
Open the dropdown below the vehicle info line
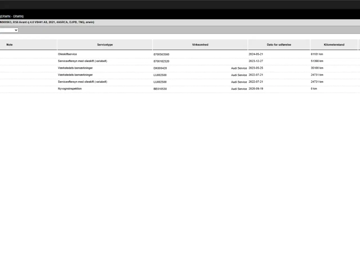click(9, 30)
